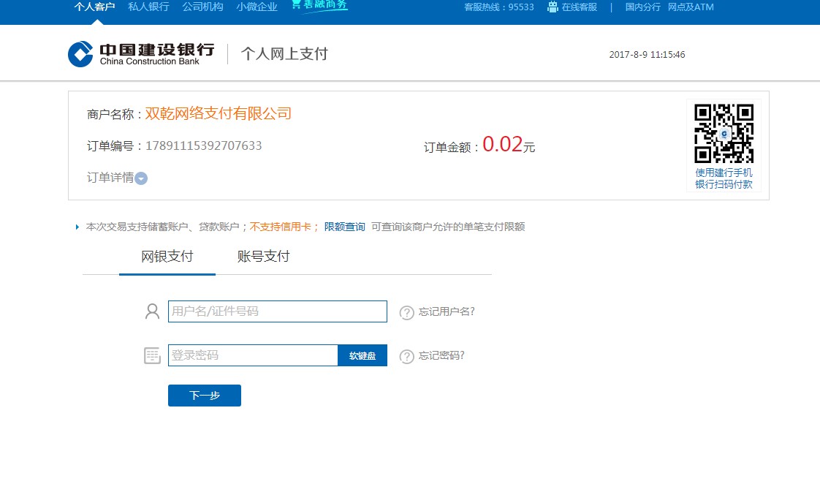820x484 pixels.
Task: Expand 订单详情 order details arrow
Action: click(x=140, y=178)
